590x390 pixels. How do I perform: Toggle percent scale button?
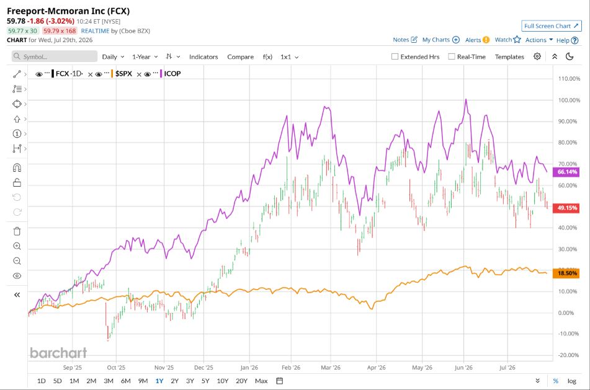click(555, 381)
